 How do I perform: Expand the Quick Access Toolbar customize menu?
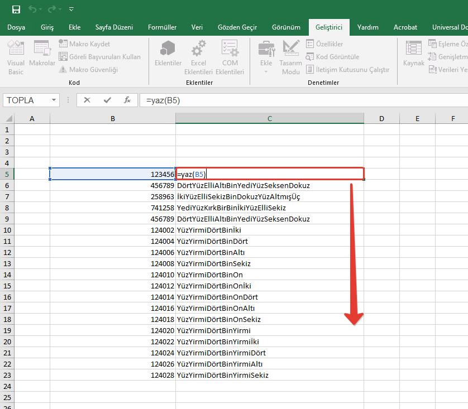click(71, 9)
